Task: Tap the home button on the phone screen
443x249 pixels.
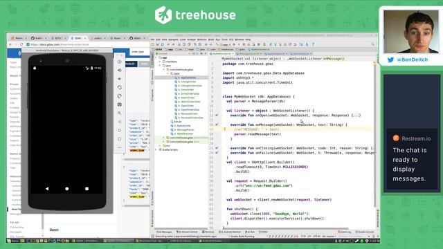Action: click(x=67, y=189)
